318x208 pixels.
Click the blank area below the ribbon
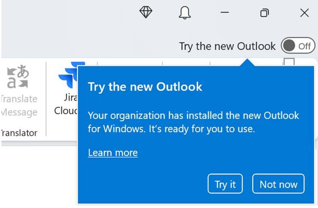(39, 174)
